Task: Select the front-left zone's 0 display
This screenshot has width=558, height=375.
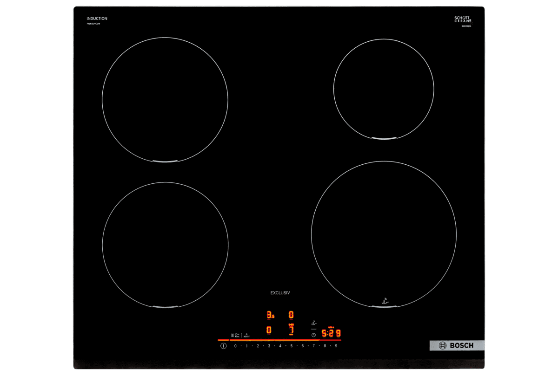Action: pos(269,330)
